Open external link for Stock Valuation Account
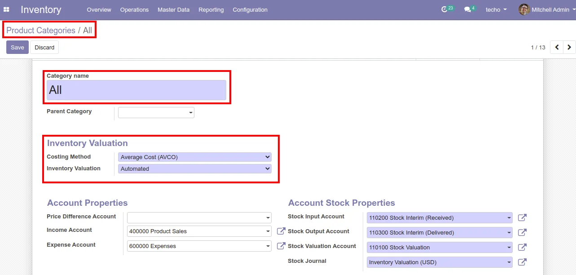576x275 pixels. click(x=522, y=247)
